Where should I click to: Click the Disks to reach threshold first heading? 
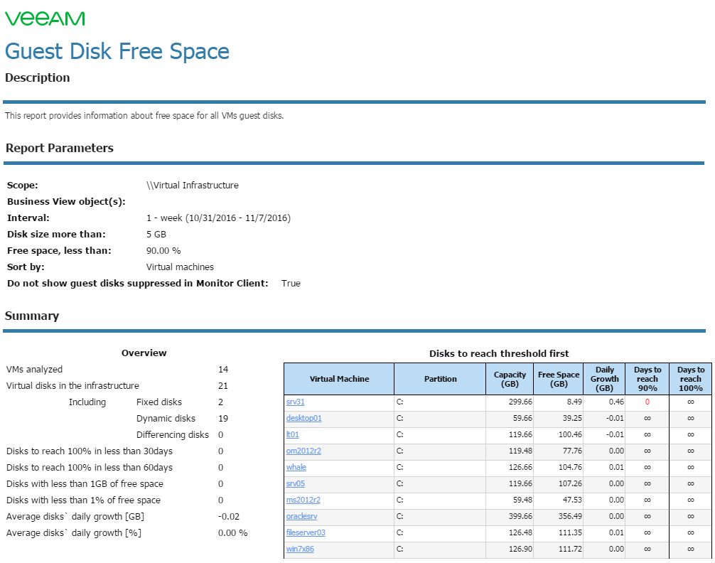click(499, 353)
